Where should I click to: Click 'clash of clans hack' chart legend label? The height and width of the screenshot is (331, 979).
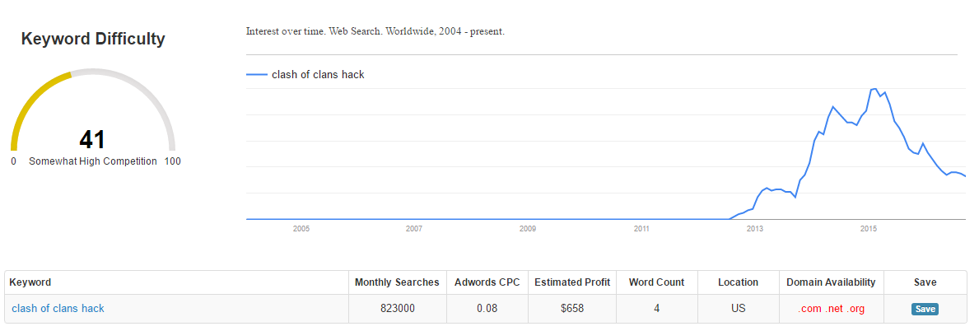point(318,75)
